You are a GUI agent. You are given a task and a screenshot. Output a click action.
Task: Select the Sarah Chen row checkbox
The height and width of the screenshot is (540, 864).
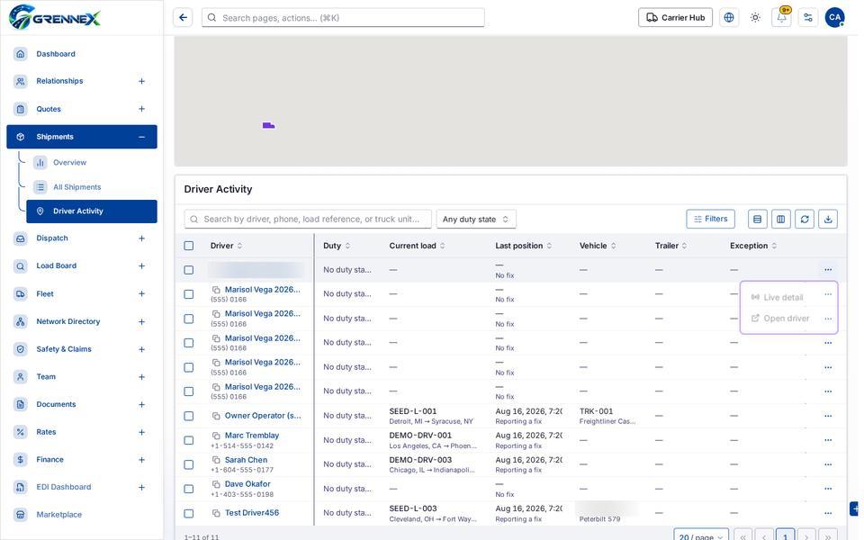(x=189, y=464)
